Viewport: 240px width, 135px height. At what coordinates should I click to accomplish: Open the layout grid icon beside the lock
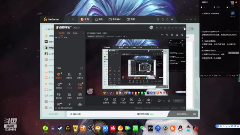click(172, 35)
